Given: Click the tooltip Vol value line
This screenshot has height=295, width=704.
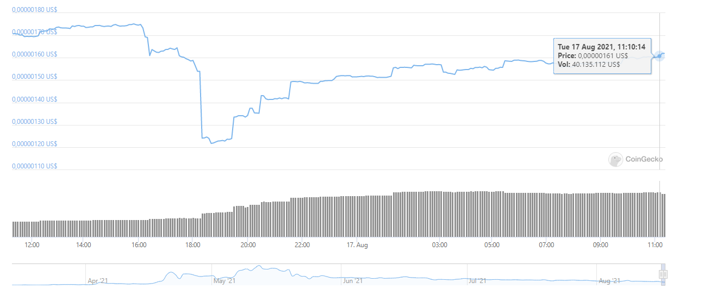Looking at the screenshot, I should coord(589,64).
